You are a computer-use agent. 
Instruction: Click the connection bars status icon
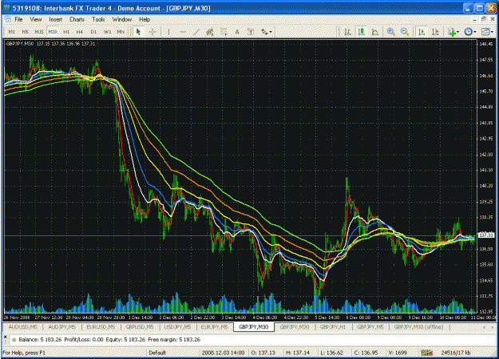pos(427,353)
